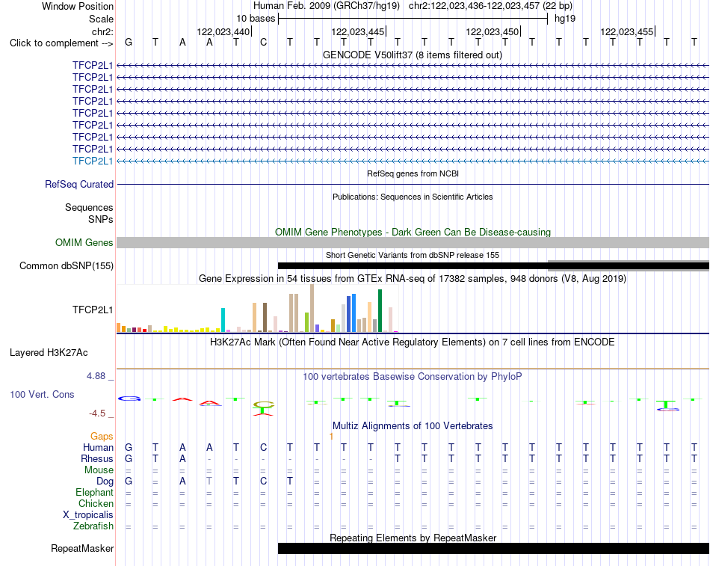710x566 pixels.
Task: Select the SNPs track label
Action: (101, 219)
